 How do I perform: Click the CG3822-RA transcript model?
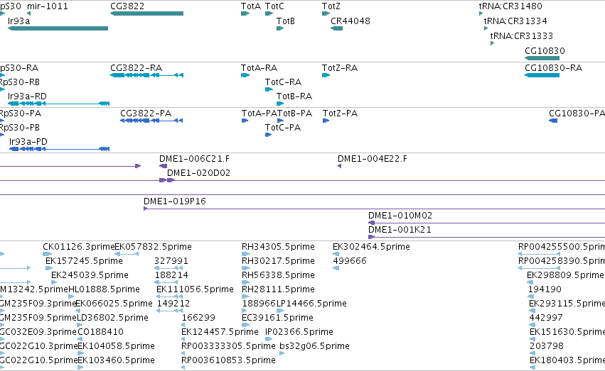146,75
